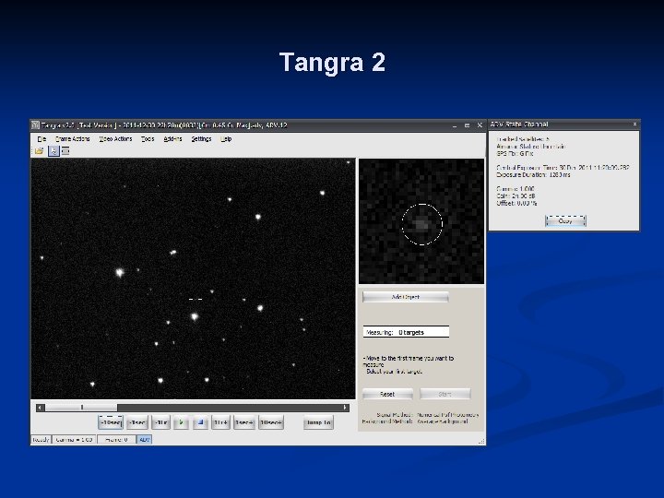Image resolution: width=664 pixels, height=498 pixels.
Task: Click the Gamma status bar entry
Action: tap(74, 440)
